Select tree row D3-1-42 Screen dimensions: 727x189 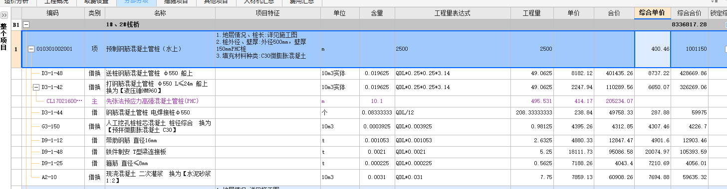pos(53,87)
